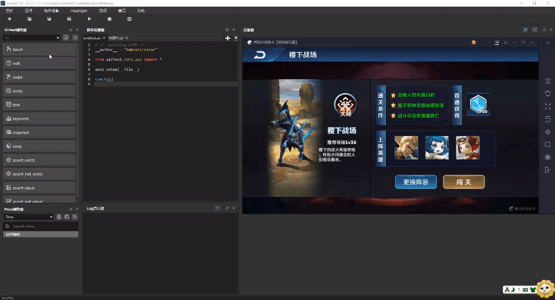555x300 pixels.
Task: Open the 选项 menu
Action: [x=103, y=11]
